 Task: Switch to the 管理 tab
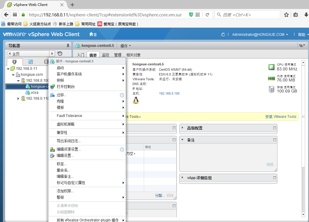click(x=118, y=55)
